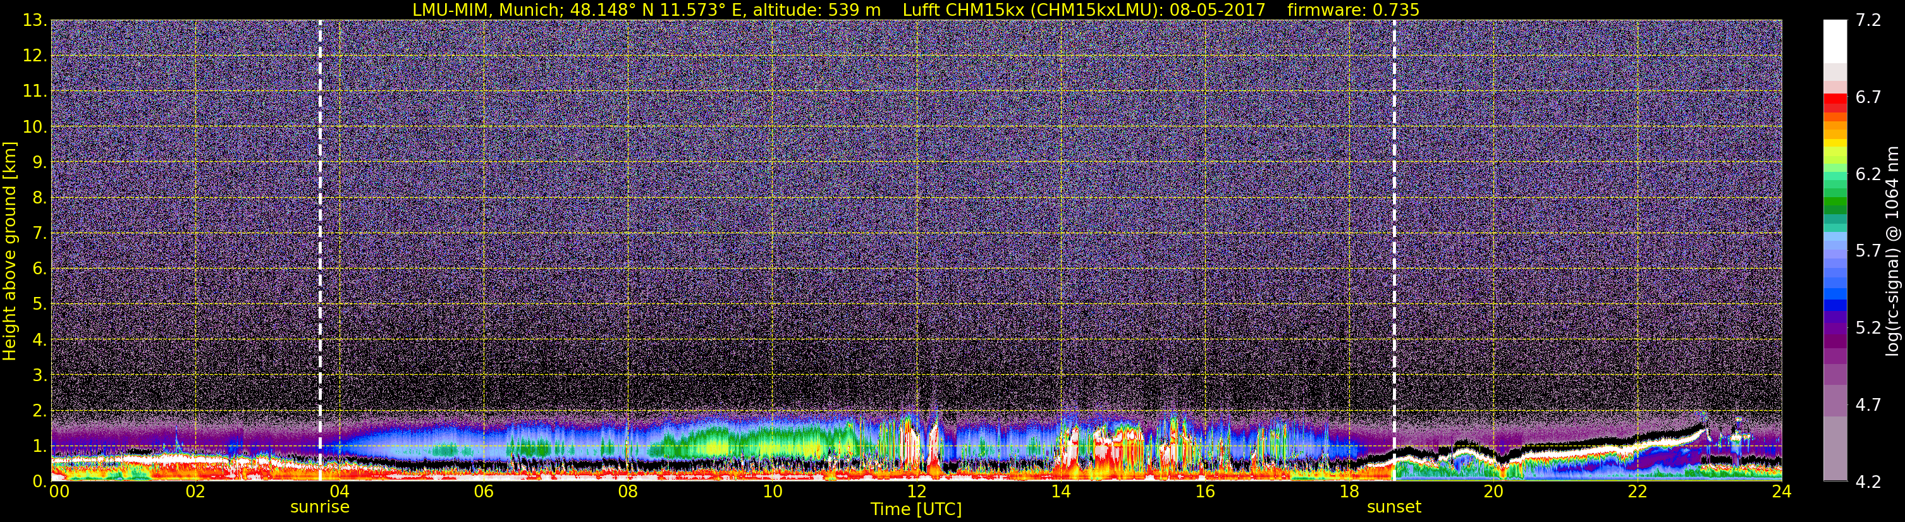Click height axis tick label '10.'
The height and width of the screenshot is (522, 1905).
tap(35, 127)
